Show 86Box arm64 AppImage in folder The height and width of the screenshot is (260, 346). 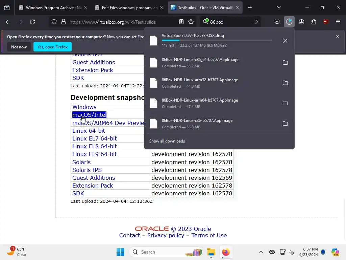(x=285, y=103)
